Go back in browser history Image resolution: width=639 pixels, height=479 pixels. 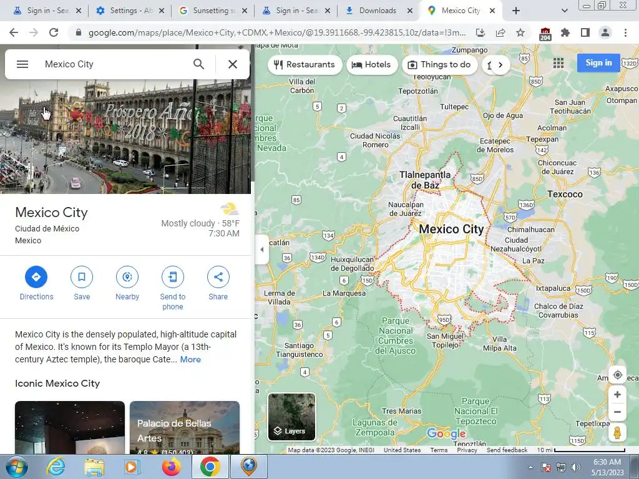[14, 32]
